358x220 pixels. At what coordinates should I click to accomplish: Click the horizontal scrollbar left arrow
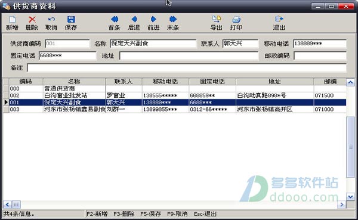[7, 204]
